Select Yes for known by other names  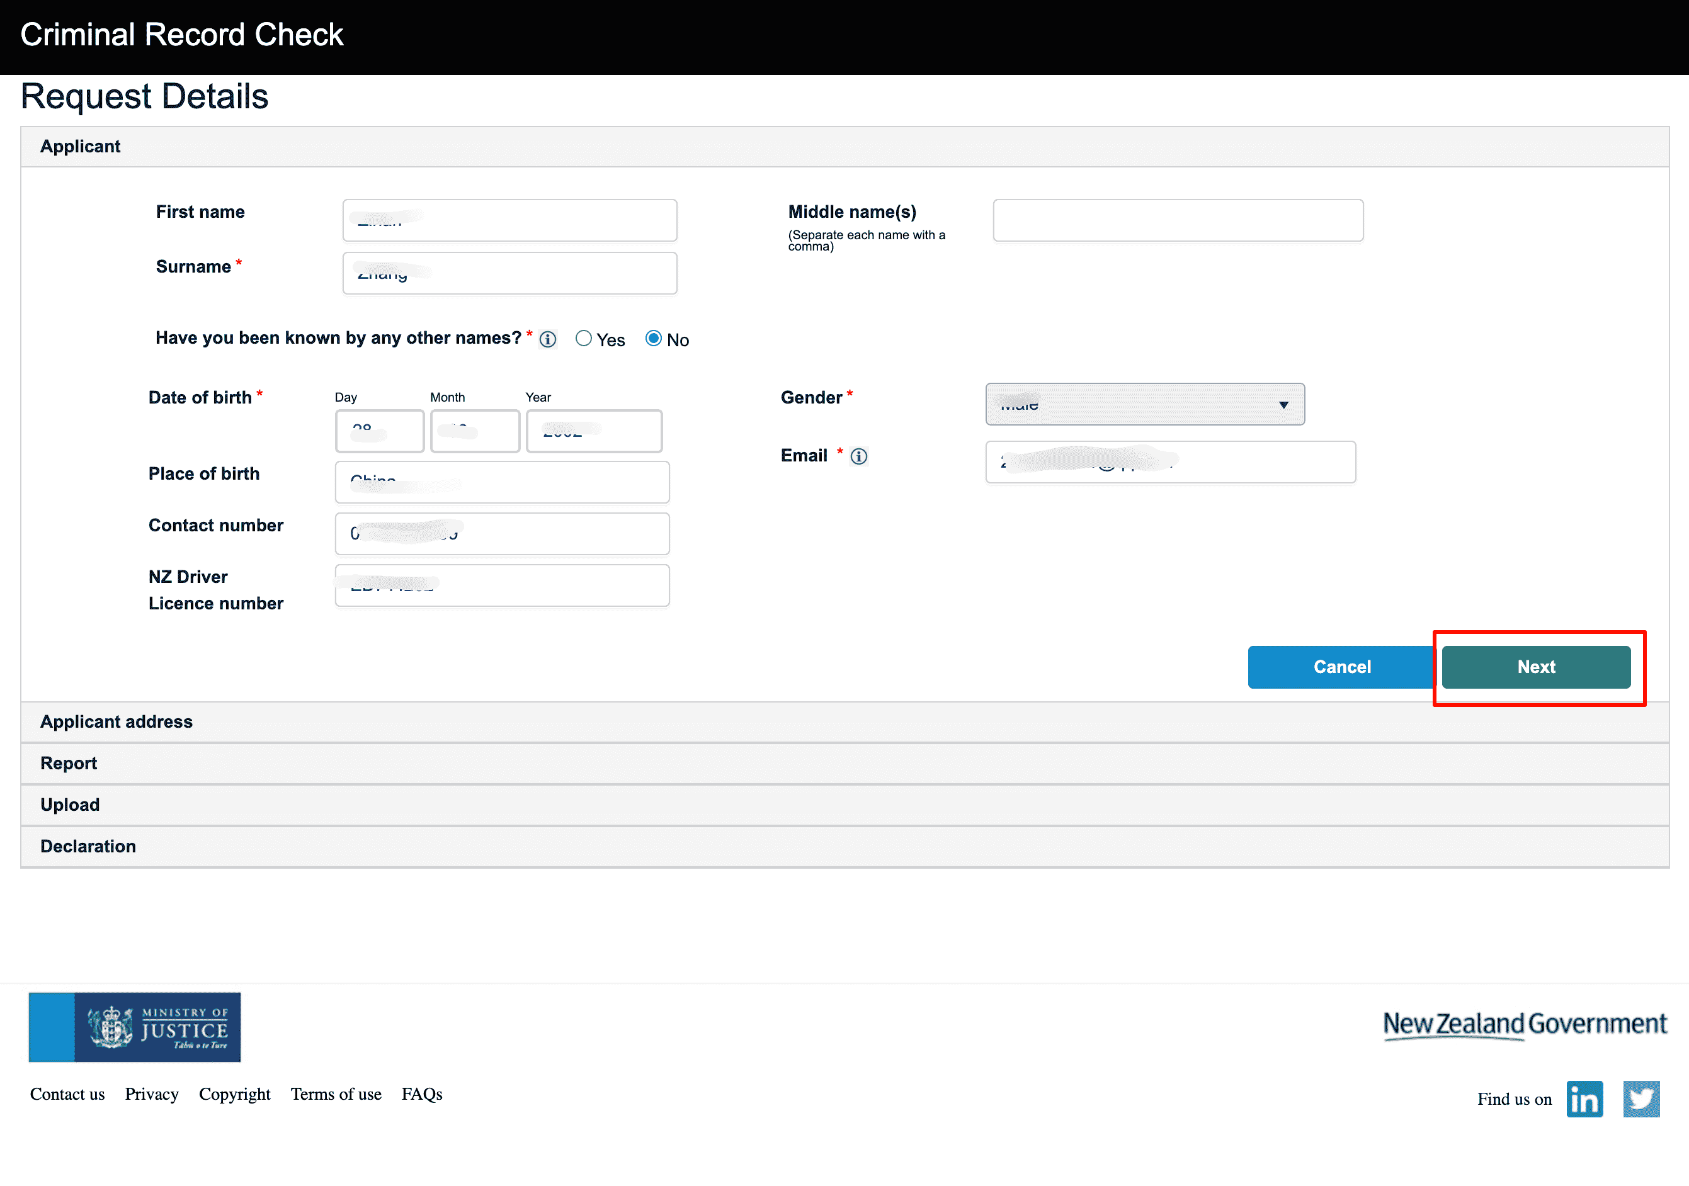583,338
